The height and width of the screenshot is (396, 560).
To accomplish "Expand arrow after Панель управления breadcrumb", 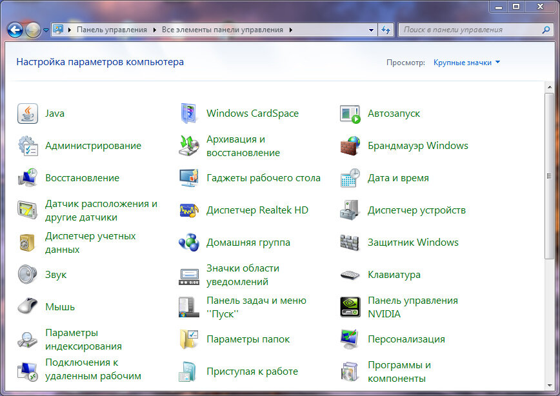I will (154, 30).
